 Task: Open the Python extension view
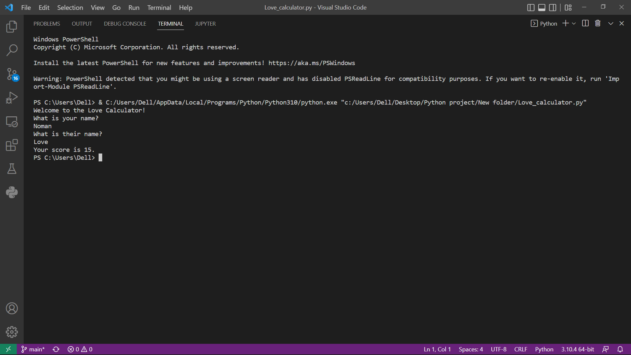tap(12, 192)
